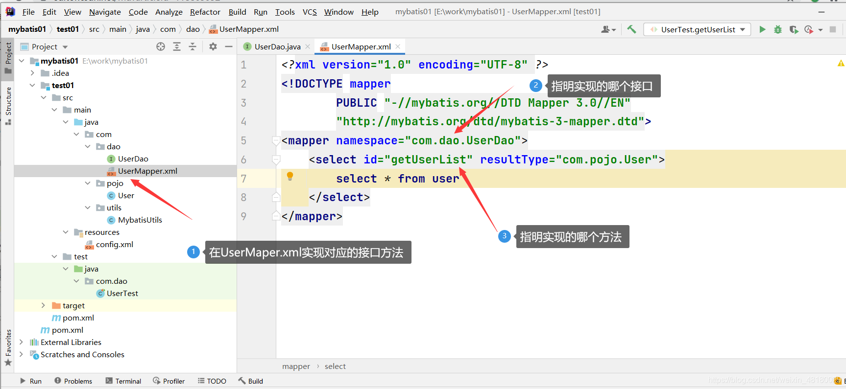Expand the .idea folder
Image resolution: width=846 pixels, height=389 pixels.
(32, 73)
